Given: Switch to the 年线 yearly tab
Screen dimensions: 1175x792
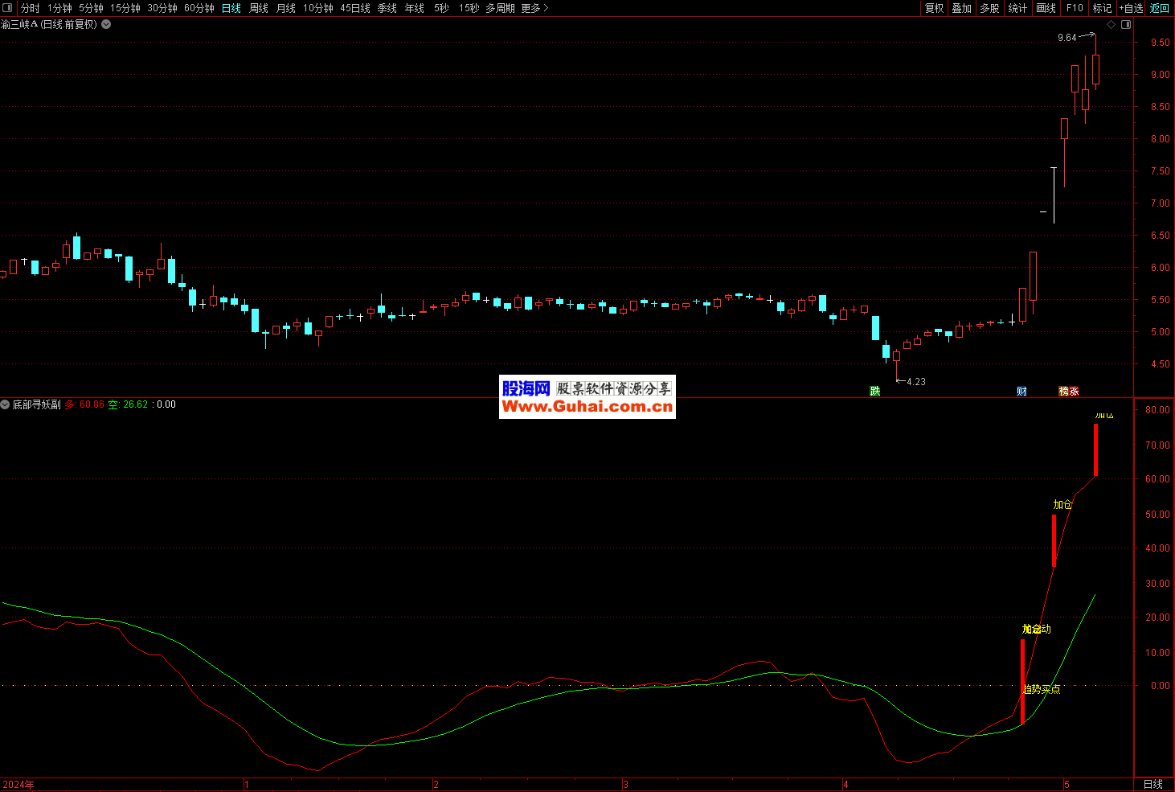Looking at the screenshot, I should pyautogui.click(x=415, y=8).
